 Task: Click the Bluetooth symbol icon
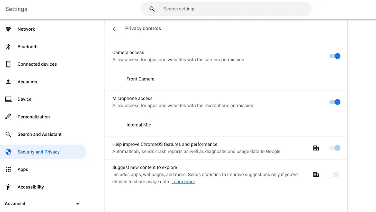click(8, 47)
